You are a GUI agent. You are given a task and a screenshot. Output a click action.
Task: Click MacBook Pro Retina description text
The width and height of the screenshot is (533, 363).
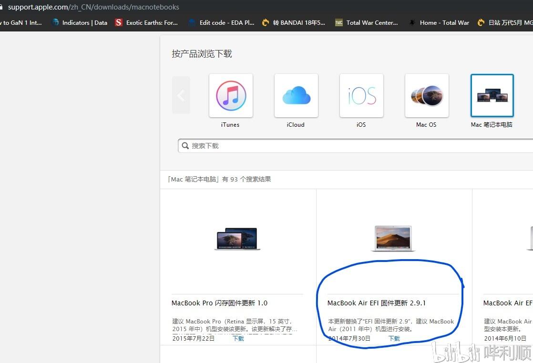tap(235, 325)
